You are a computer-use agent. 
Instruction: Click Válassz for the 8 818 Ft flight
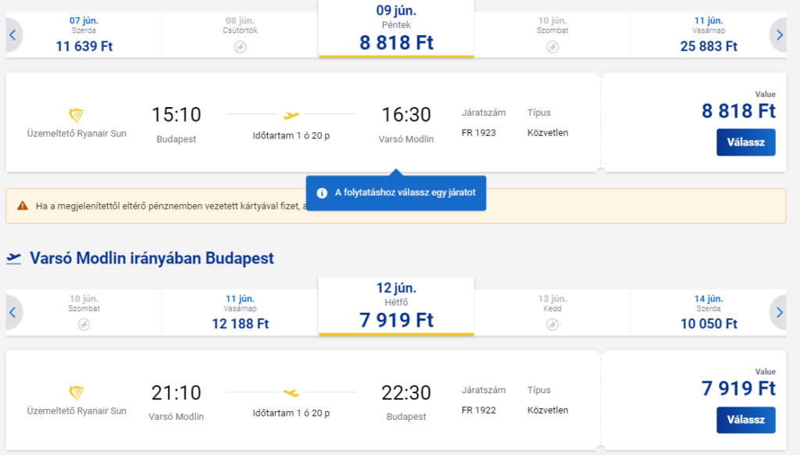(745, 142)
